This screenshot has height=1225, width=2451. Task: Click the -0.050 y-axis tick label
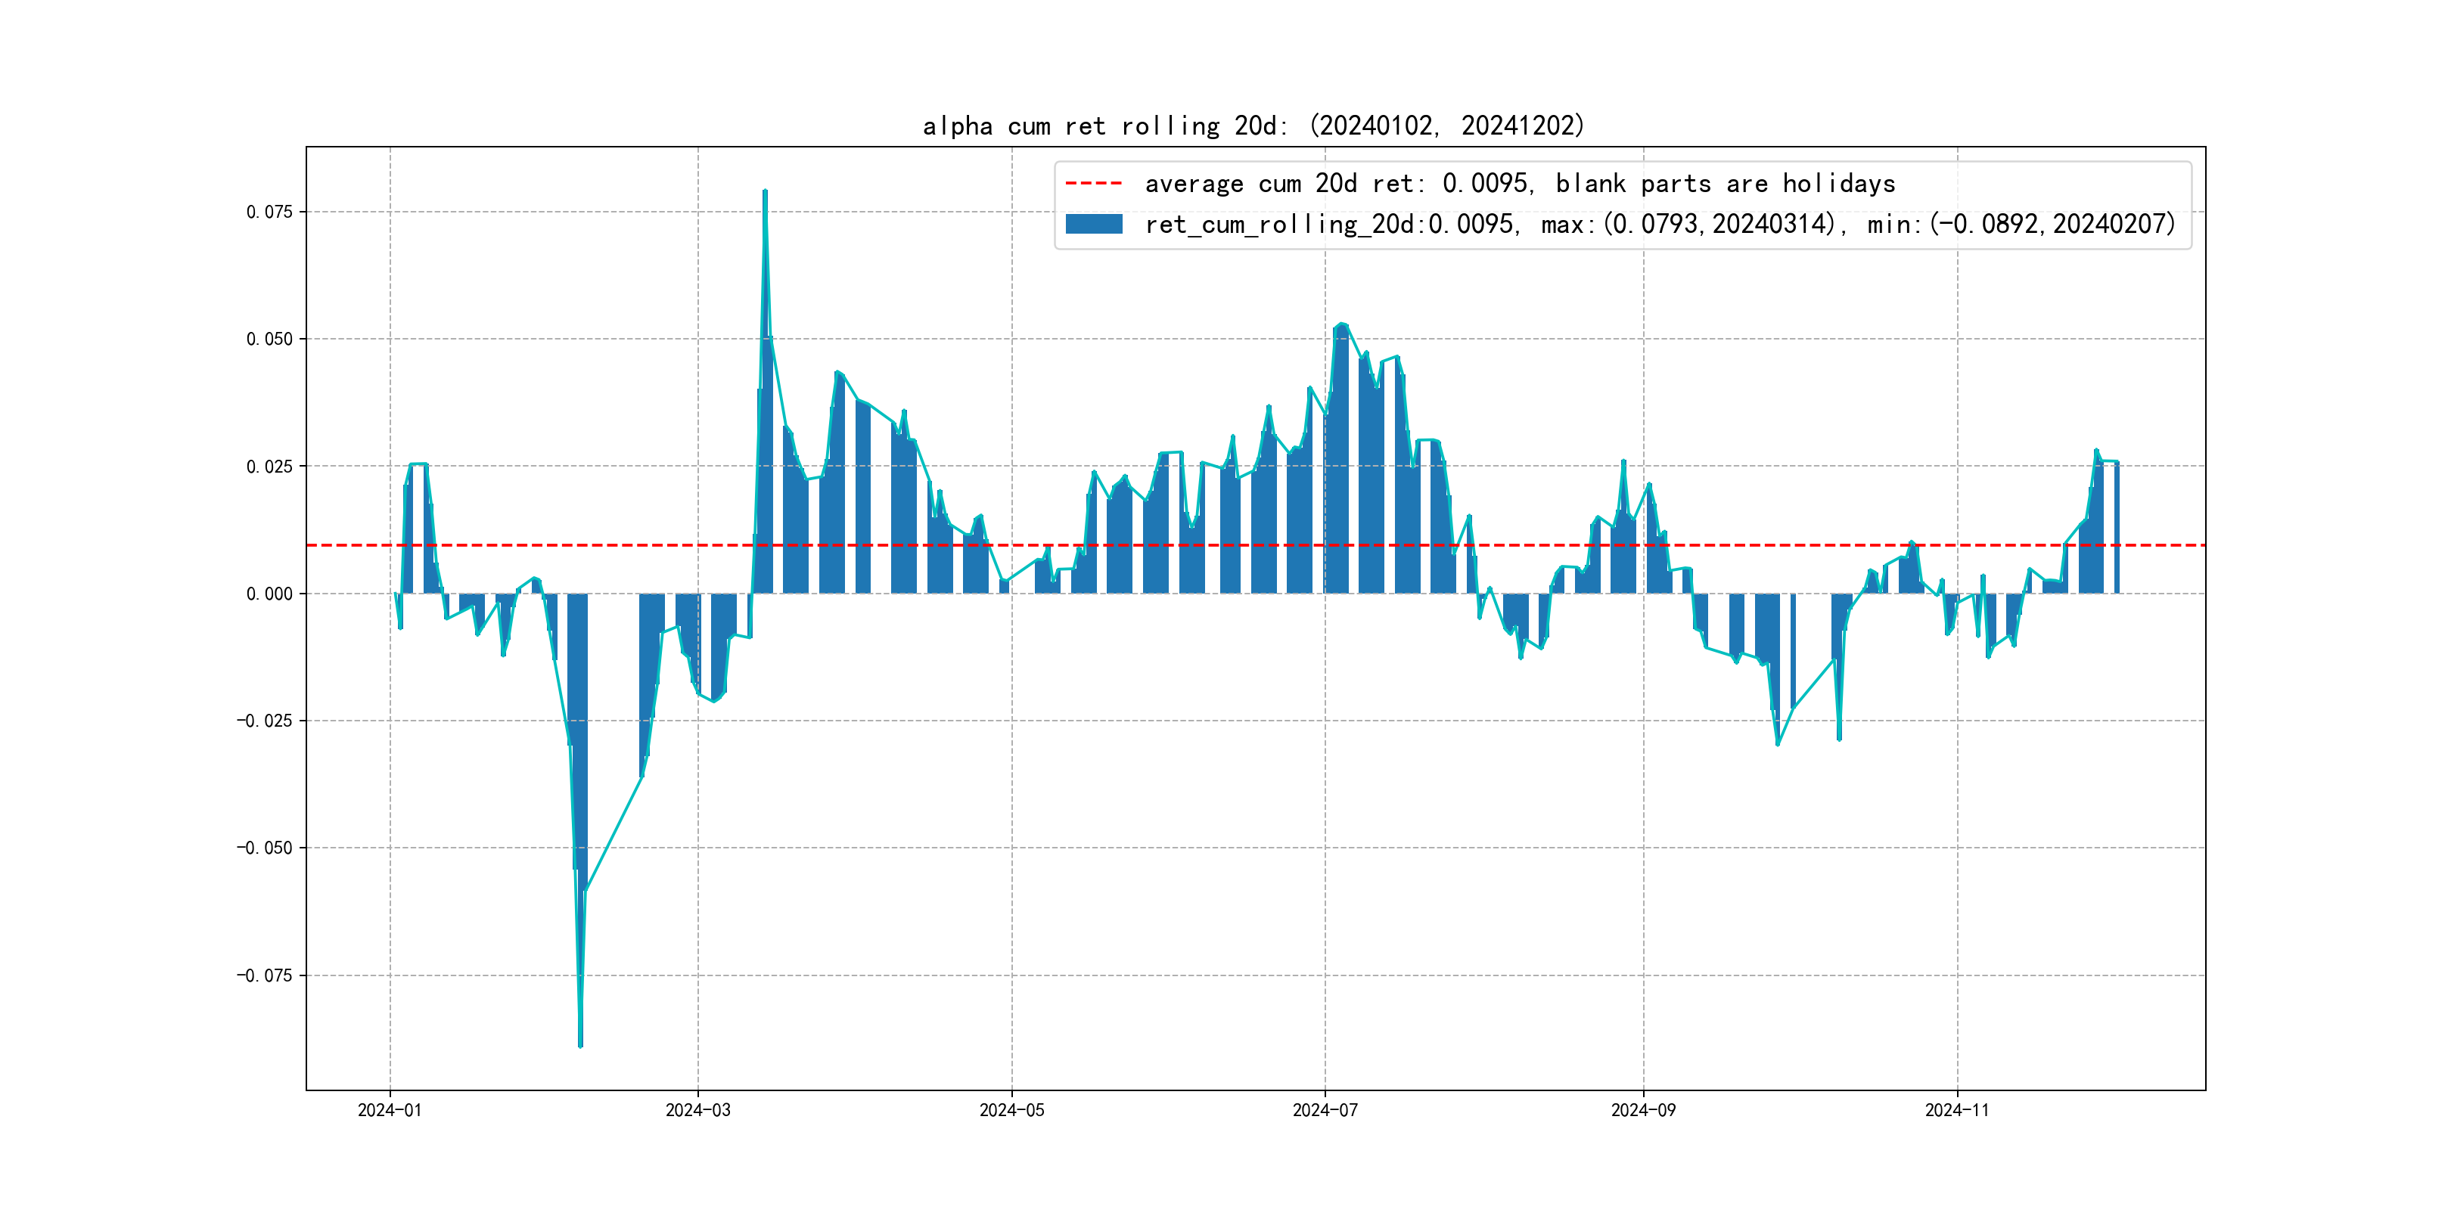pos(265,848)
